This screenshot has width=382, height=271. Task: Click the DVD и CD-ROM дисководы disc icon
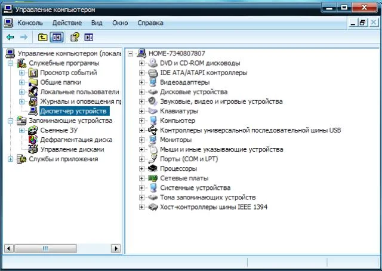coord(153,63)
